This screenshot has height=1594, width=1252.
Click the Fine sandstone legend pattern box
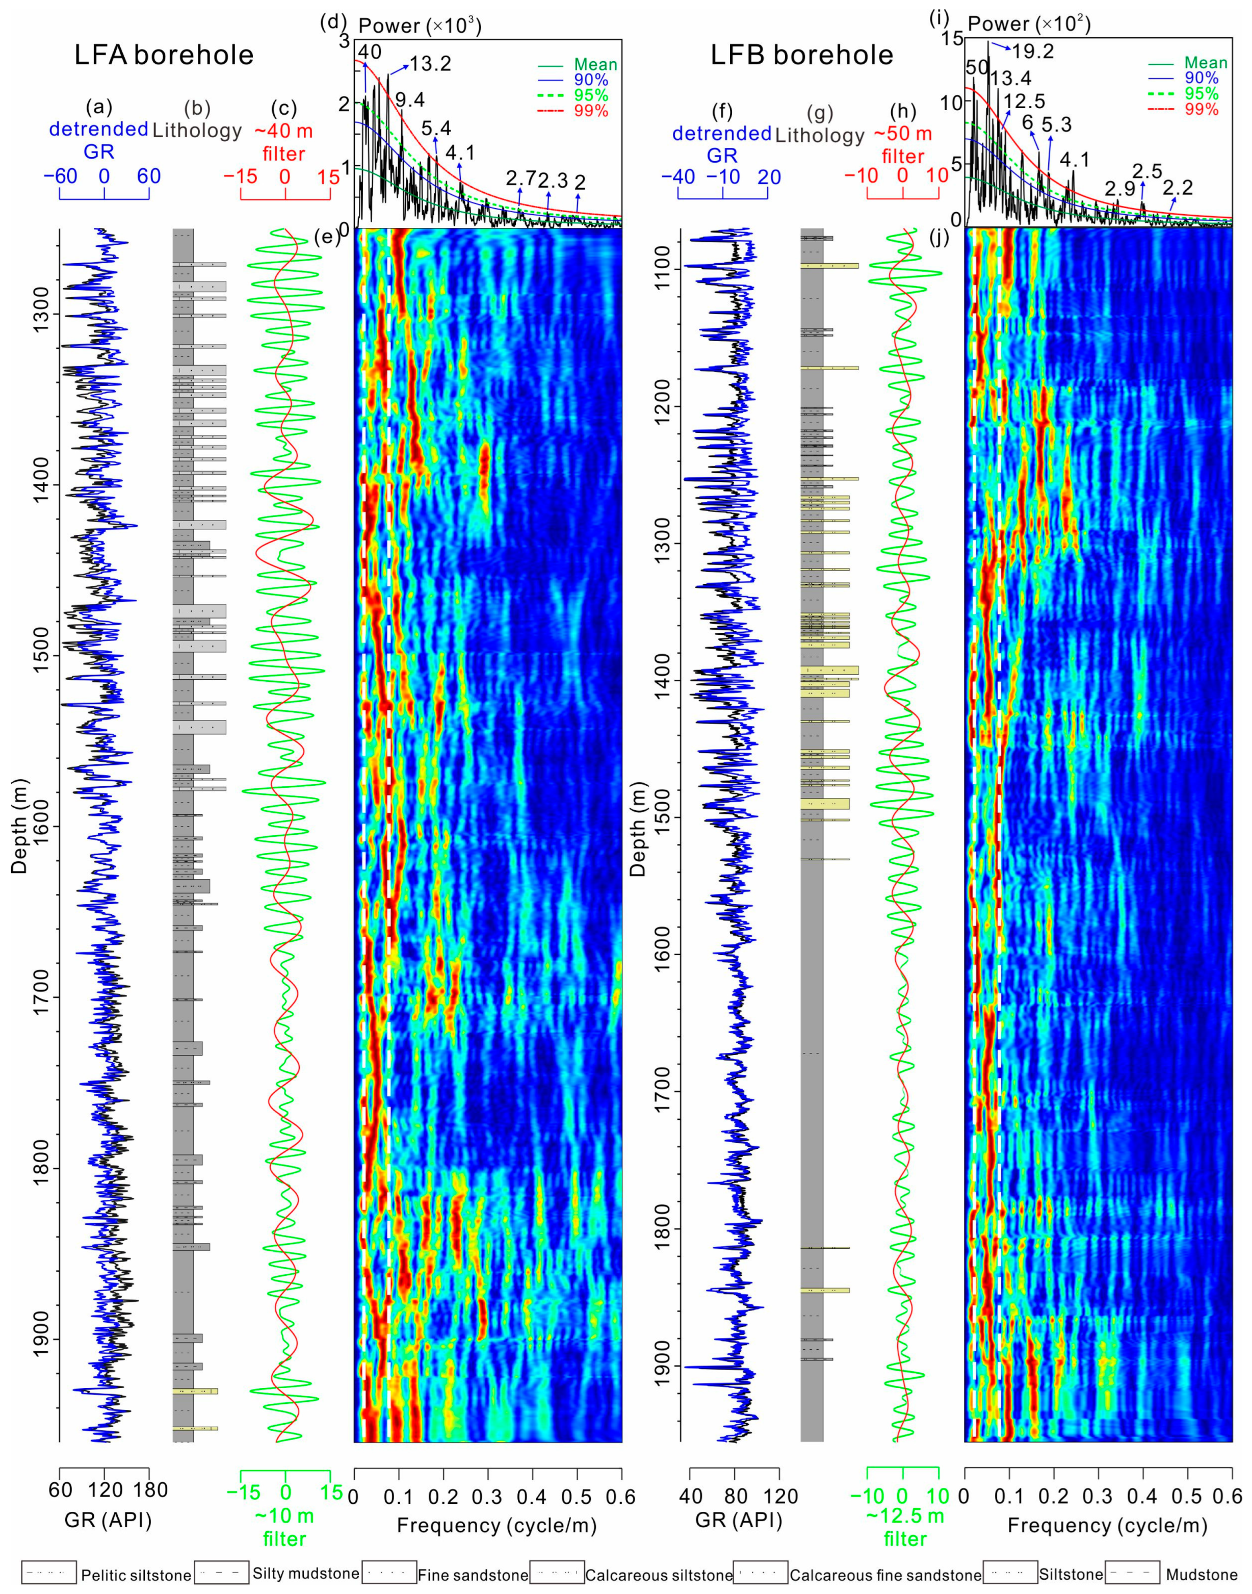tap(389, 1573)
